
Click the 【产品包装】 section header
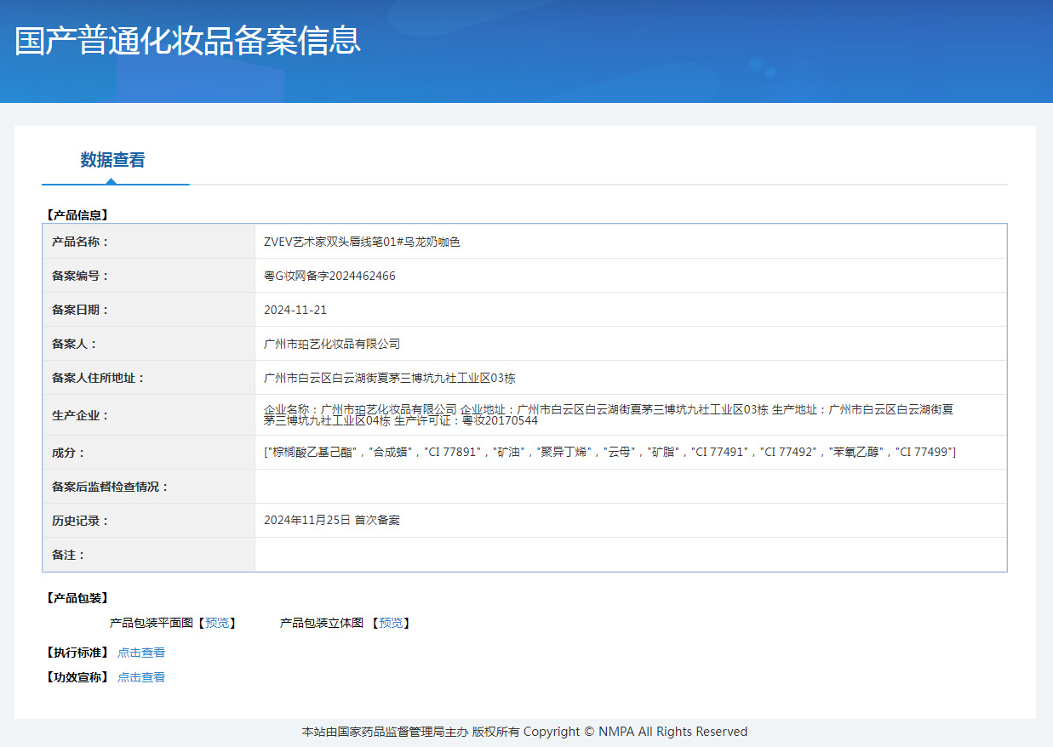pos(77,598)
